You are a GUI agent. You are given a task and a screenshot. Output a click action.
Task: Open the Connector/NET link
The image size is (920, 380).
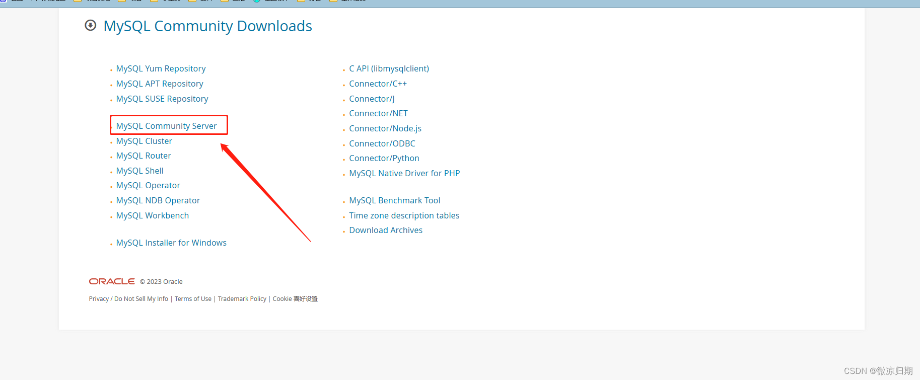[379, 113]
